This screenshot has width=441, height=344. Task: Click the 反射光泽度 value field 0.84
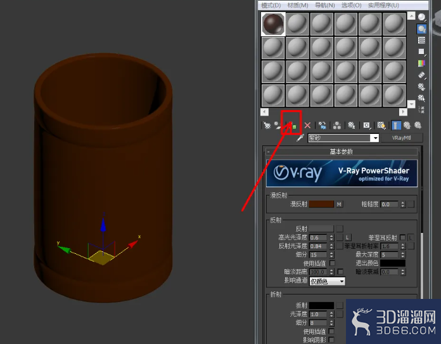click(318, 246)
